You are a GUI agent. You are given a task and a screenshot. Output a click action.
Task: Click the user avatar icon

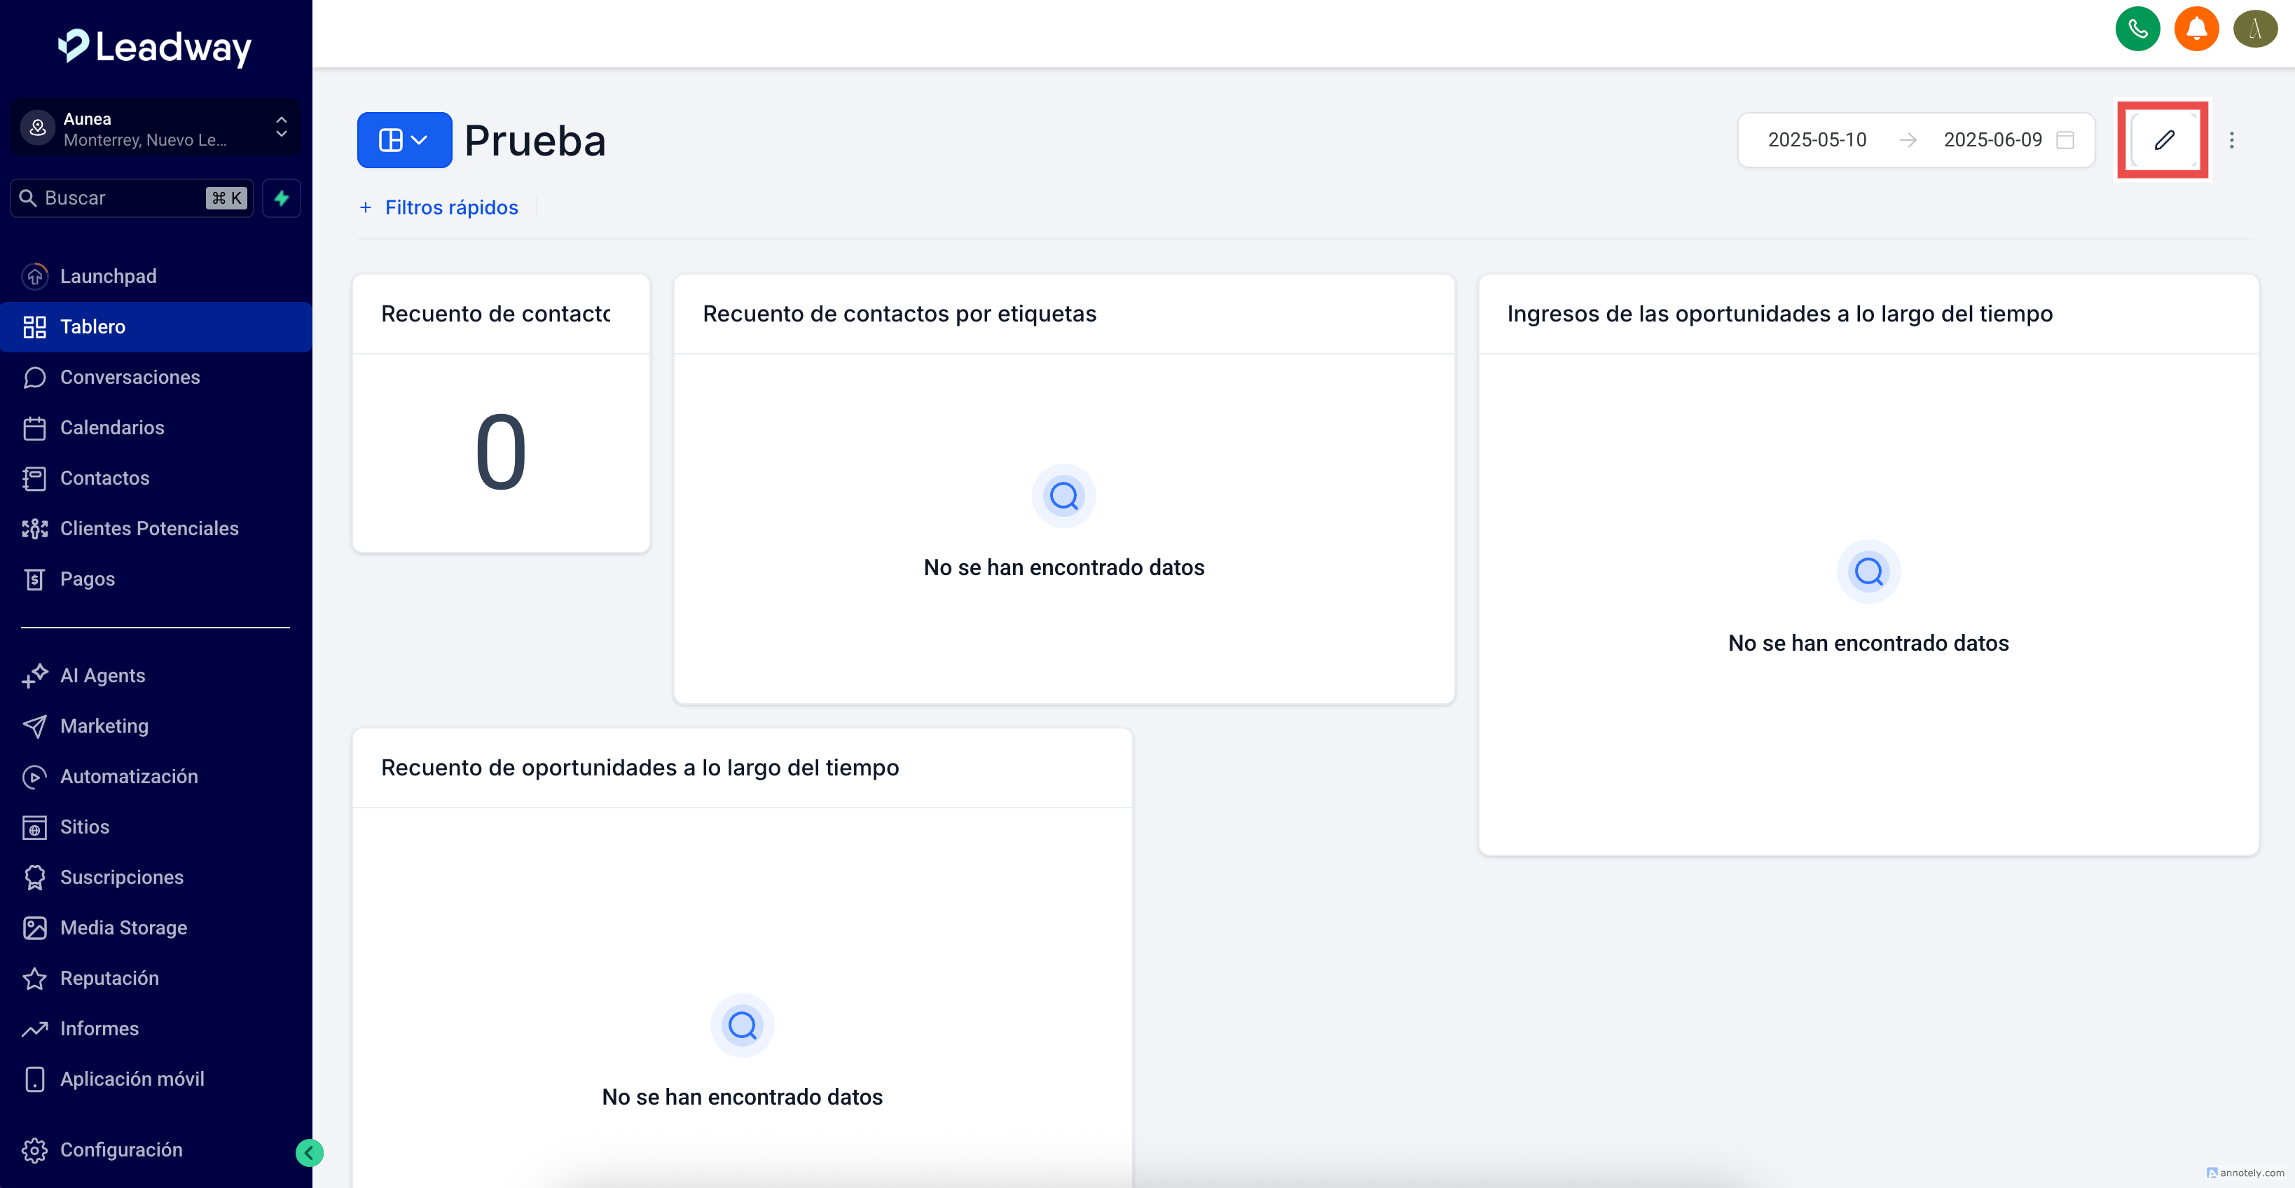point(2254,29)
